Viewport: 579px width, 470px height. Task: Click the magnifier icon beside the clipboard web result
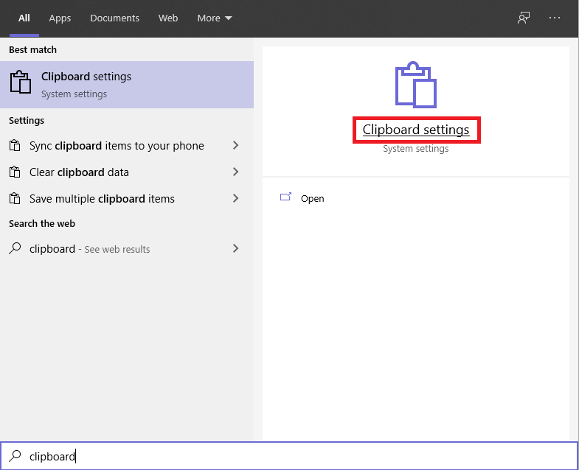(15, 248)
